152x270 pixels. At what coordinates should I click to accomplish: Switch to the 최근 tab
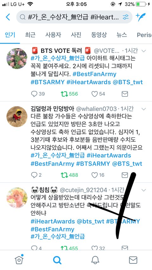[x=30, y=35]
